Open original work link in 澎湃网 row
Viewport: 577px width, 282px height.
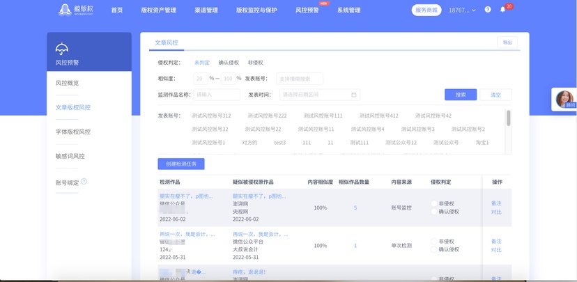click(x=259, y=196)
